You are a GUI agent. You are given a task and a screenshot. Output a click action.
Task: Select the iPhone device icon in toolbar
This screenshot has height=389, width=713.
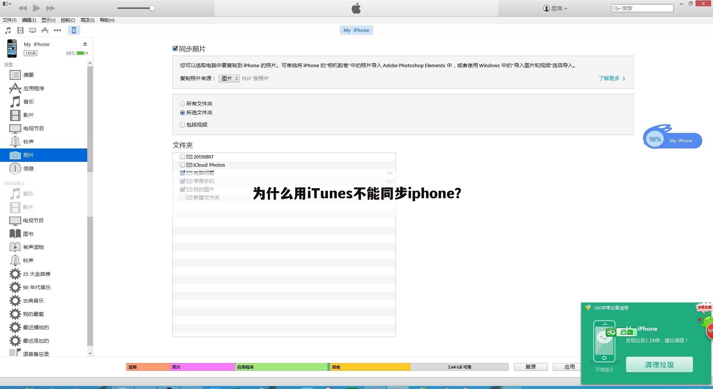[x=74, y=30]
